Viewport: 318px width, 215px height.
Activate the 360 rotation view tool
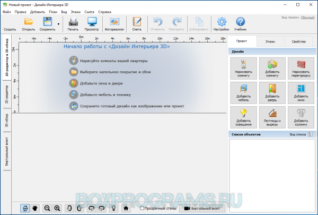pyautogui.click(x=25, y=208)
